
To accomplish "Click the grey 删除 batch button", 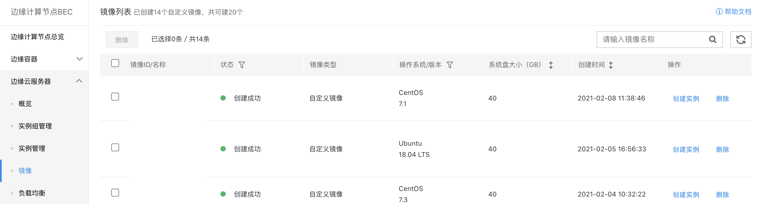I will pyautogui.click(x=122, y=40).
